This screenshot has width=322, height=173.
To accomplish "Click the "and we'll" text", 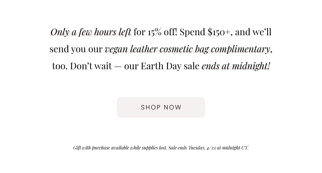I will click(253, 32).
